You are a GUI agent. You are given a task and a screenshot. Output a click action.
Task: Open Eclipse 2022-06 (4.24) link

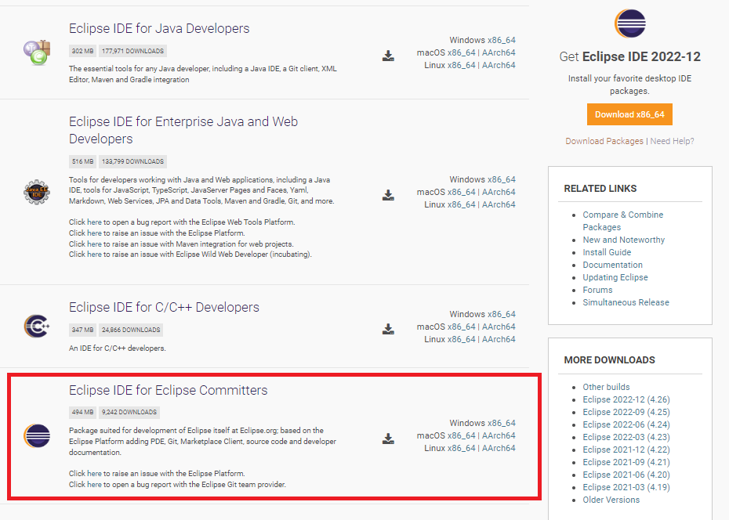[x=626, y=424]
